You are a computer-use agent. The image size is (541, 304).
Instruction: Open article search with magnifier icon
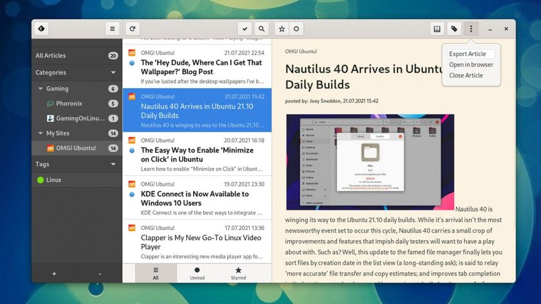[261, 29]
